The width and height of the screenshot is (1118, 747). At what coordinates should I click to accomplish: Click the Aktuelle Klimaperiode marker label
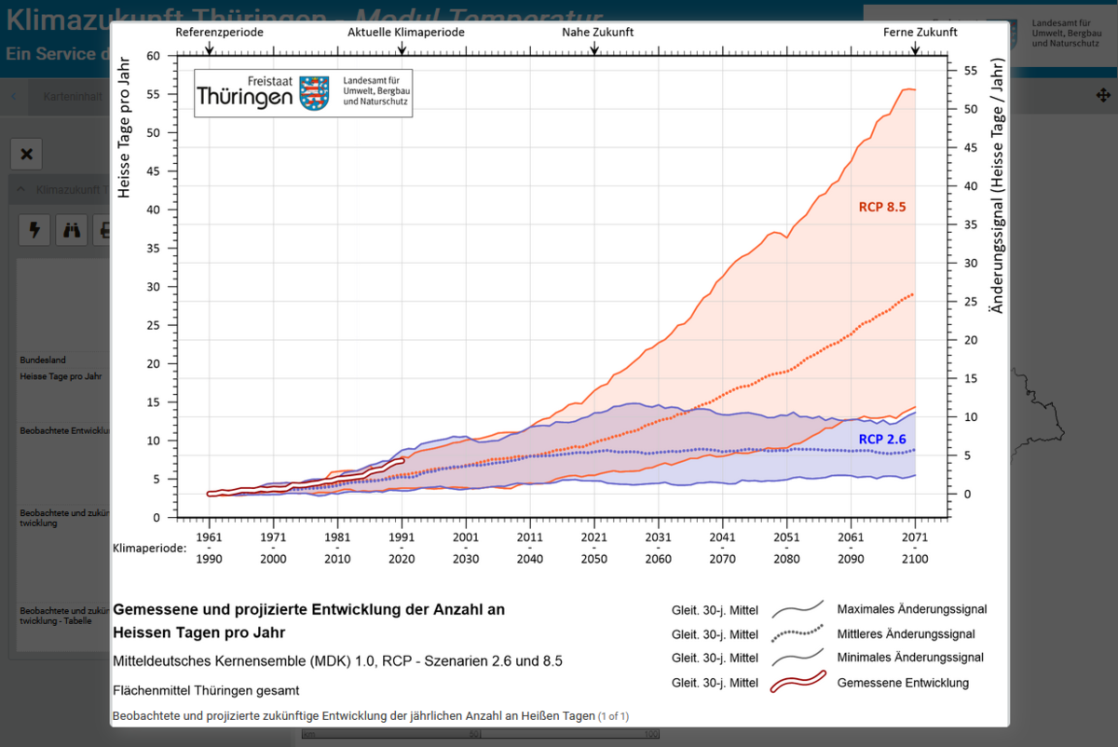point(406,32)
